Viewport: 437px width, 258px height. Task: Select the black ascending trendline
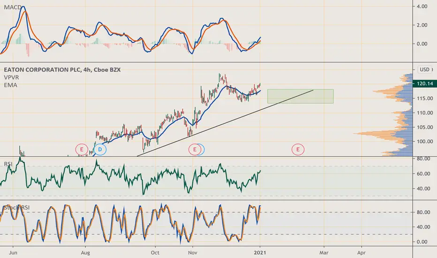tap(225, 123)
